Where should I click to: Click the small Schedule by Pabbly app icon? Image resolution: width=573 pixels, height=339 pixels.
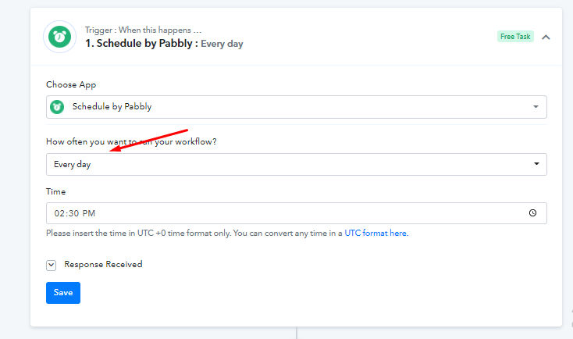[x=57, y=107]
